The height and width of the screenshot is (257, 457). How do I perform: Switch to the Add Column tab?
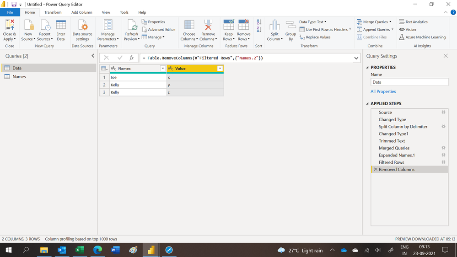[x=81, y=12]
